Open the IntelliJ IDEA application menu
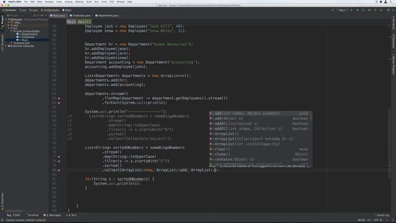Viewport: 396px width, 223px height. pyautogui.click(x=15, y=1)
